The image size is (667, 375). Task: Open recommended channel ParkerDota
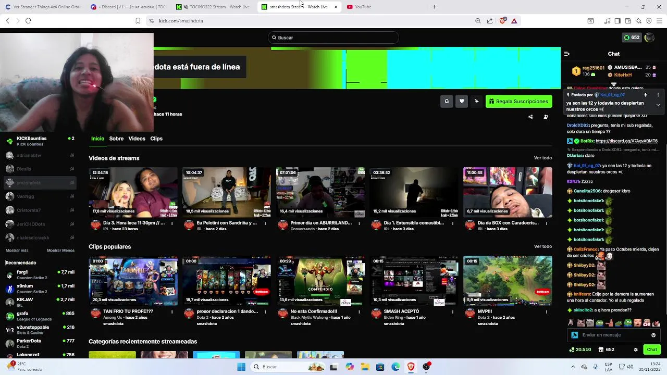[x=40, y=343]
